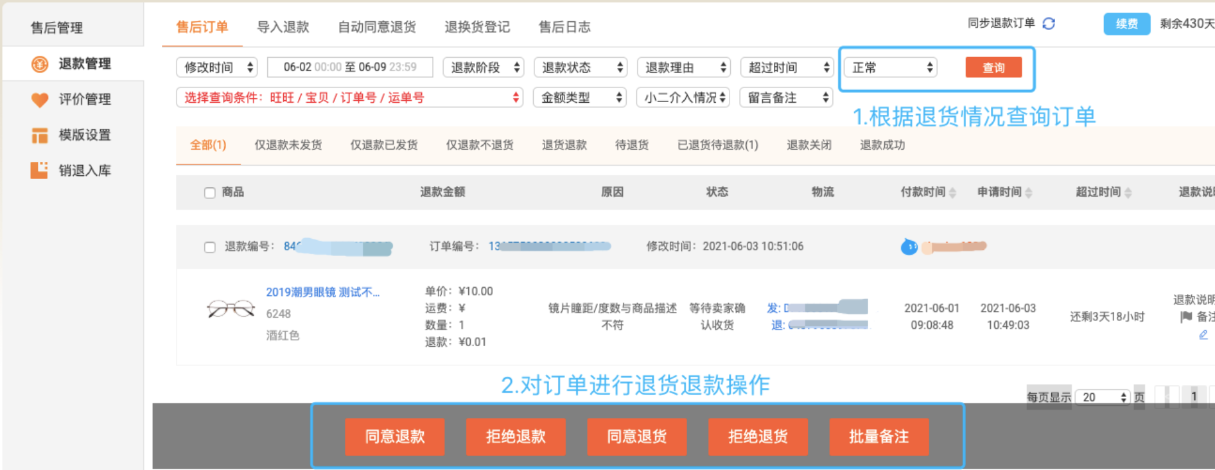Open the 金额类型 dropdown
The width and height of the screenshot is (1215, 470).
[580, 98]
